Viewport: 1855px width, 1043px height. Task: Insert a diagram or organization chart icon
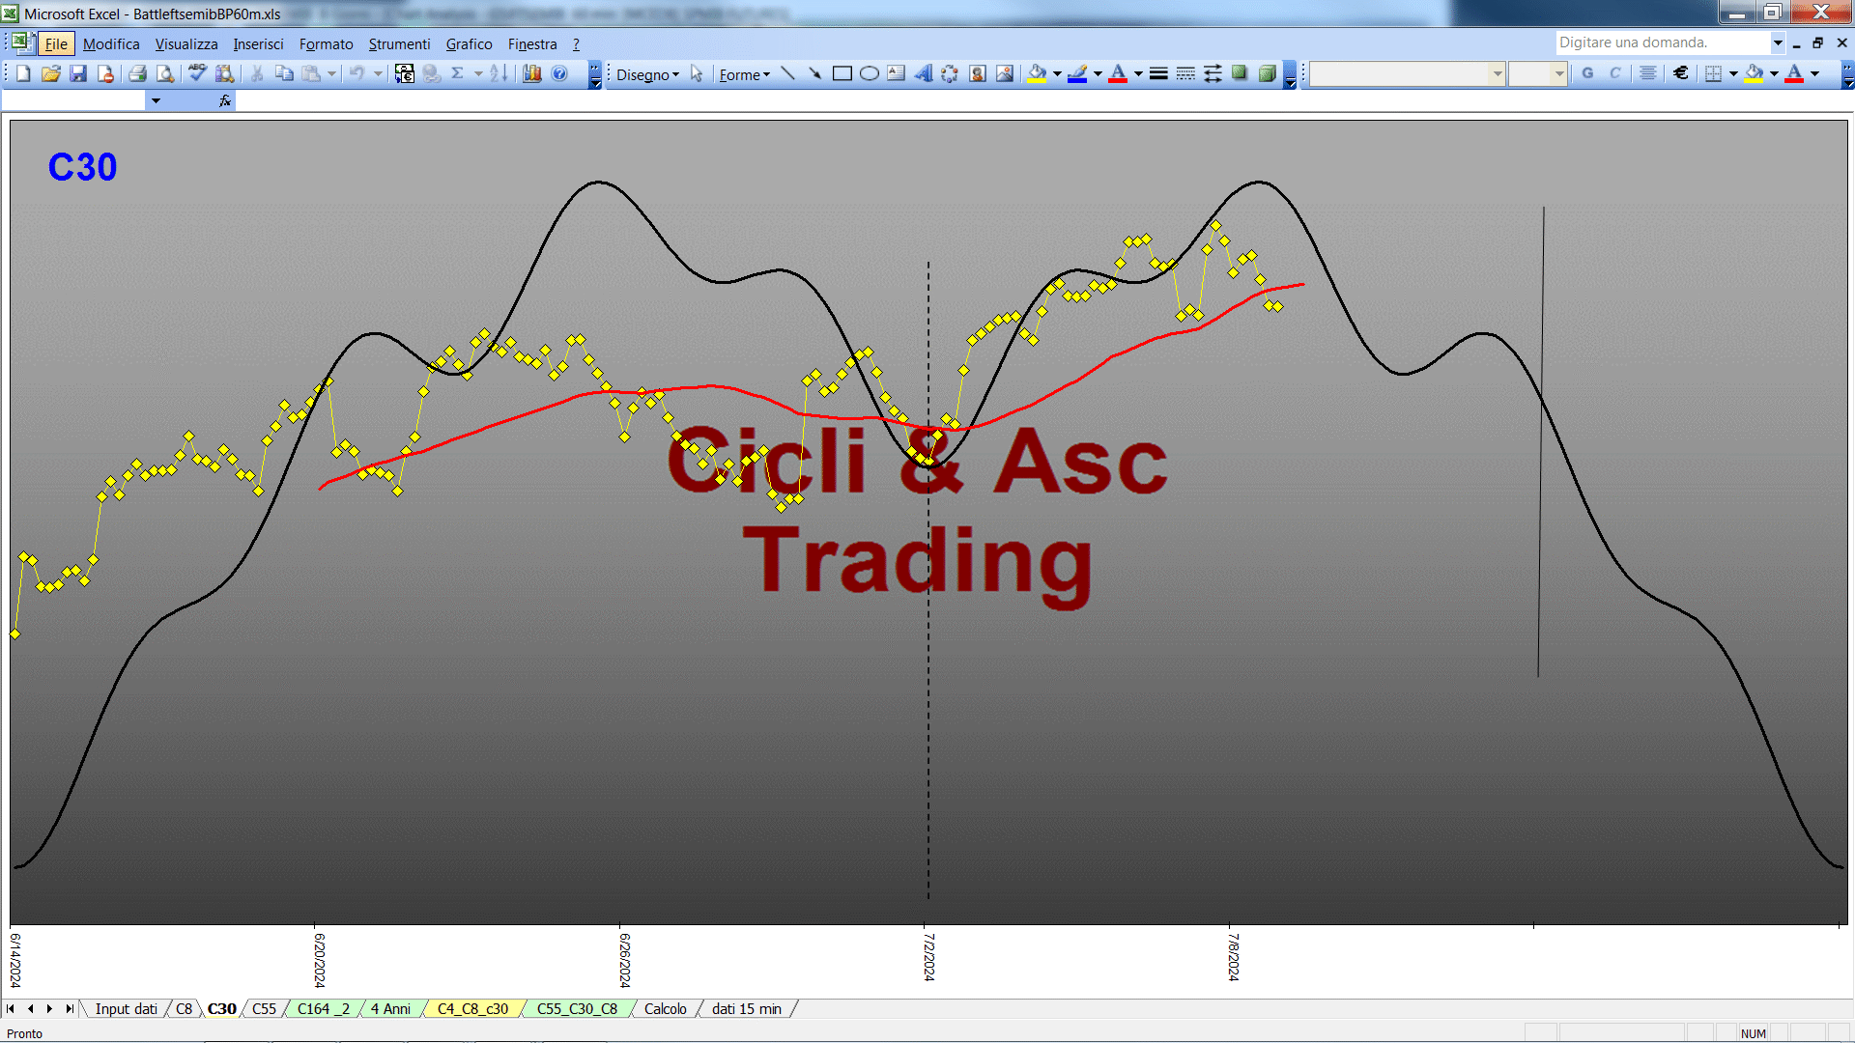click(951, 73)
